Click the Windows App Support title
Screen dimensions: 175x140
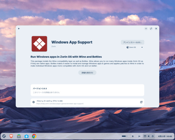(72, 42)
